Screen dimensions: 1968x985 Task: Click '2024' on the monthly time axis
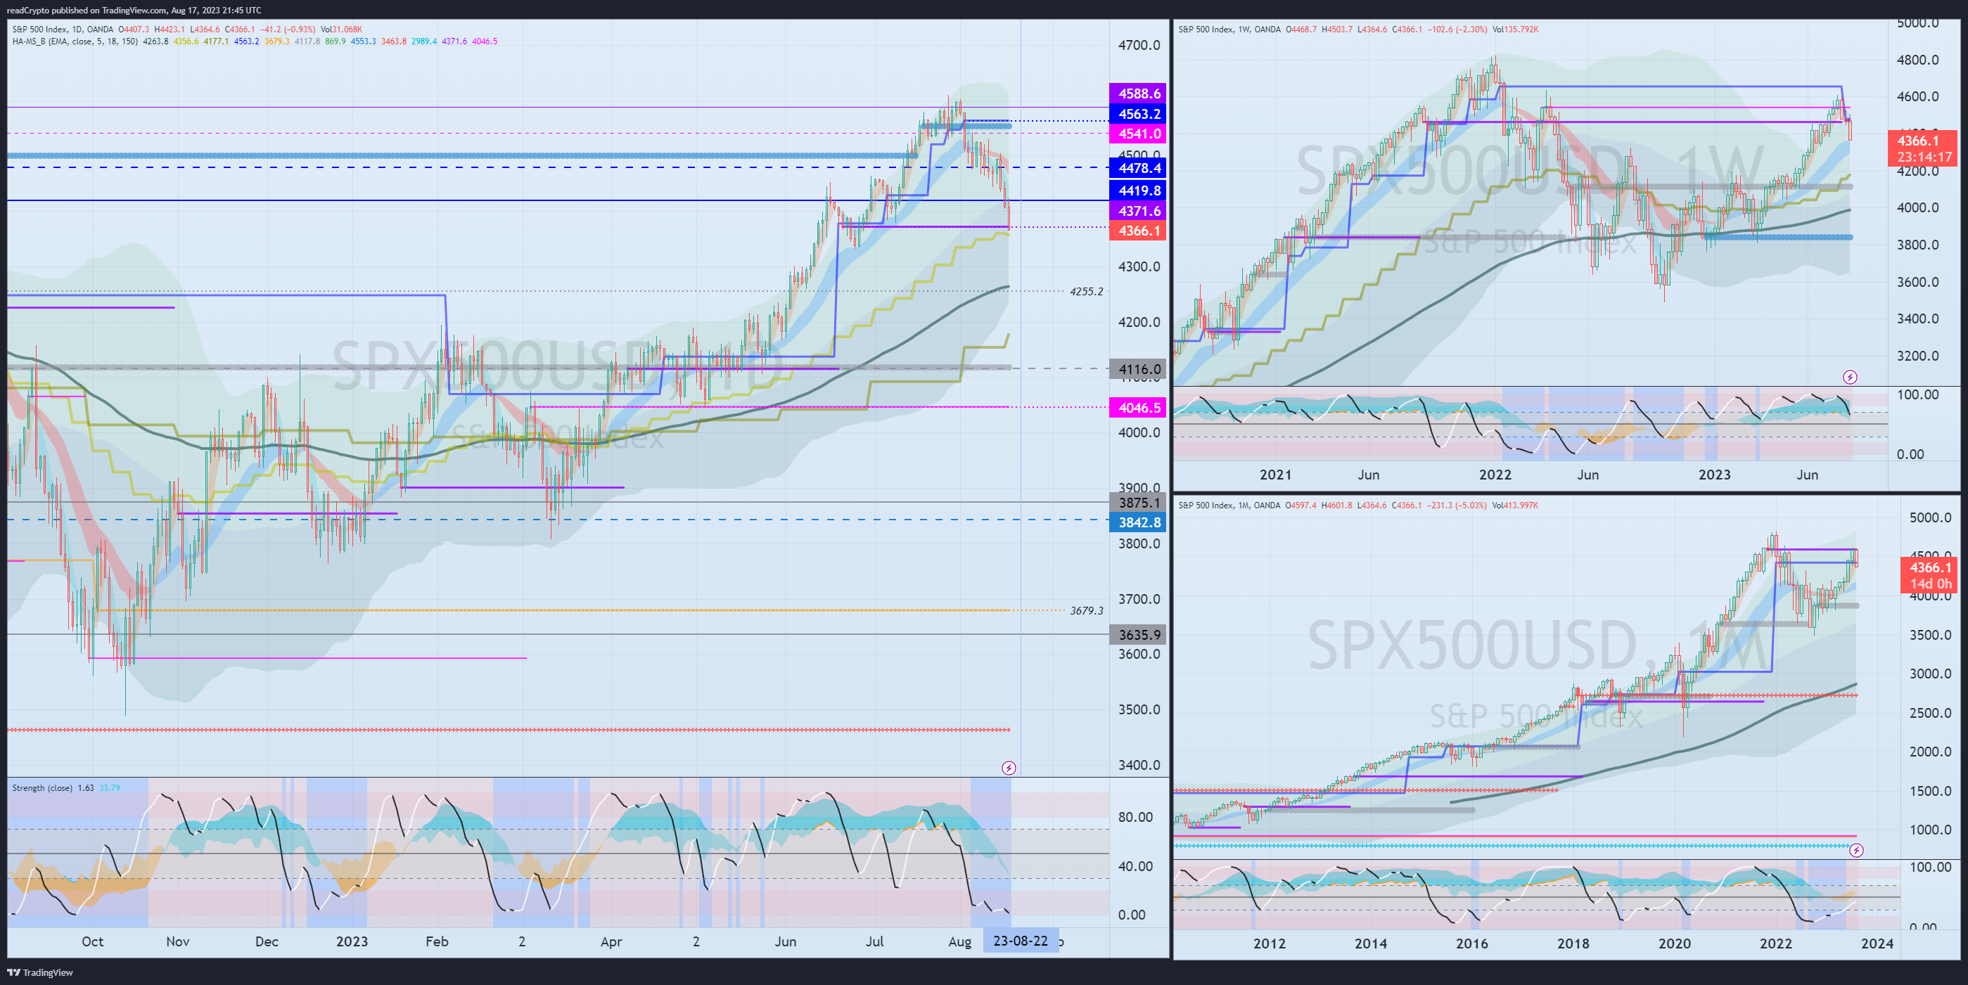pos(1877,944)
